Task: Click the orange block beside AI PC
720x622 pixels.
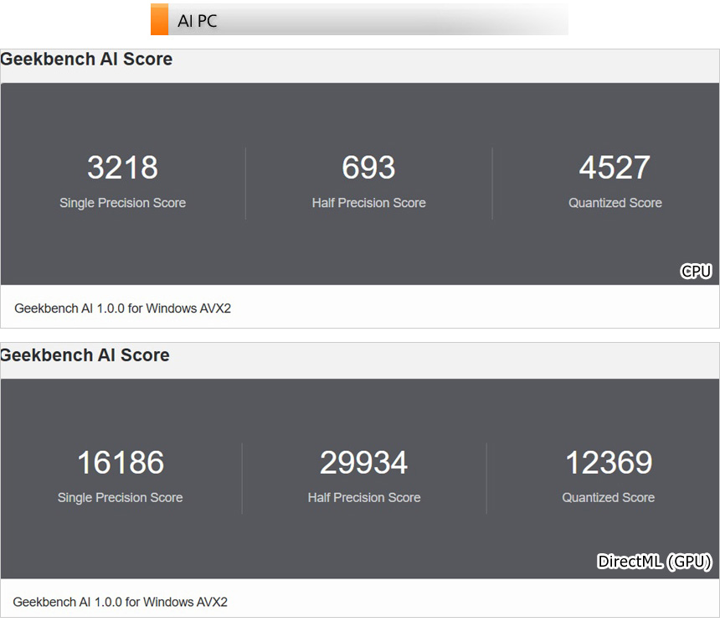Action: (159, 19)
